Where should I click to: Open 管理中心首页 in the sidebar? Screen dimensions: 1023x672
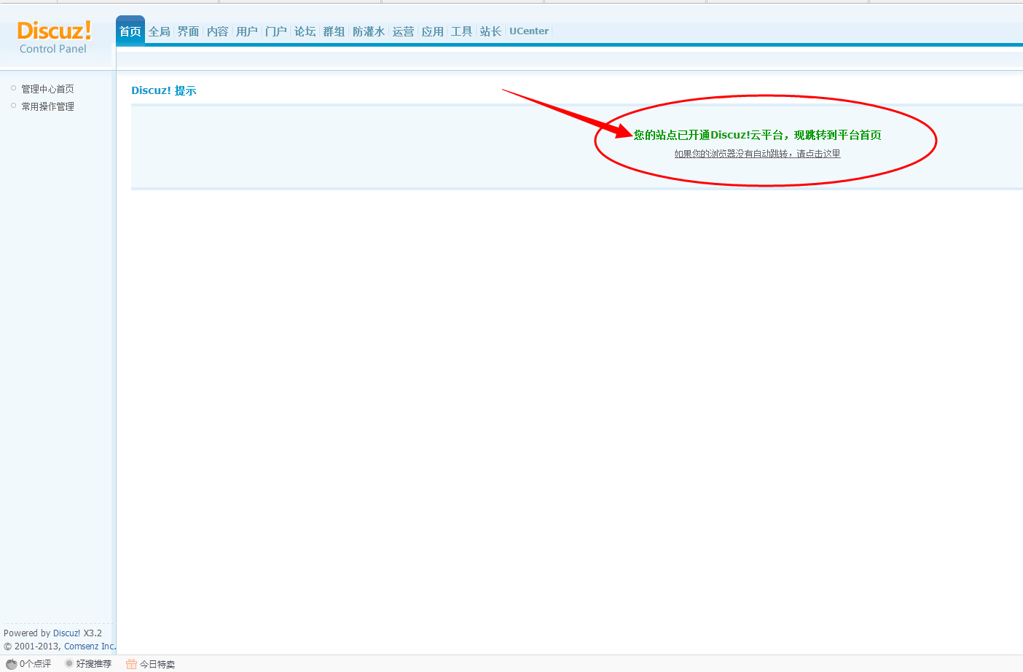click(47, 89)
